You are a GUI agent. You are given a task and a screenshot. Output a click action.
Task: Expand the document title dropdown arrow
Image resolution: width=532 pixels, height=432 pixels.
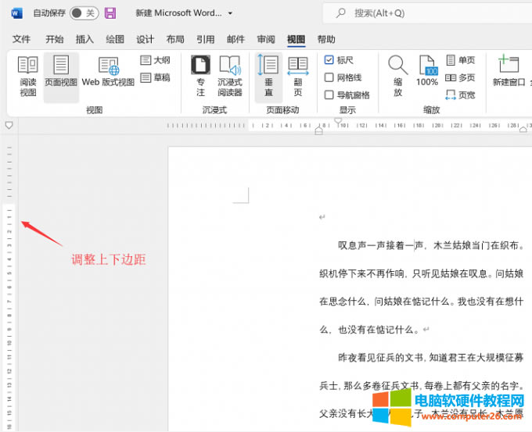click(x=230, y=14)
